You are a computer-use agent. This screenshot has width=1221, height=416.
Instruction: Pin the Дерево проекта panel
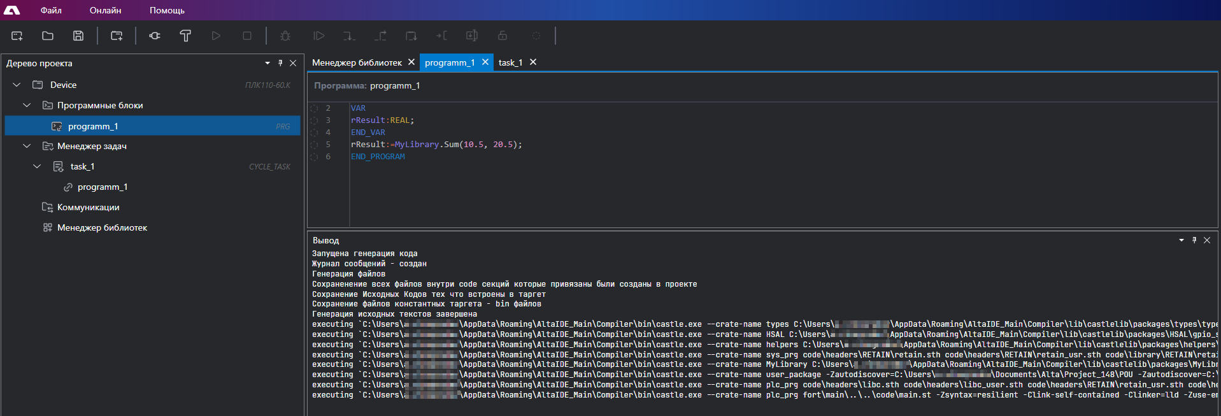pos(280,63)
